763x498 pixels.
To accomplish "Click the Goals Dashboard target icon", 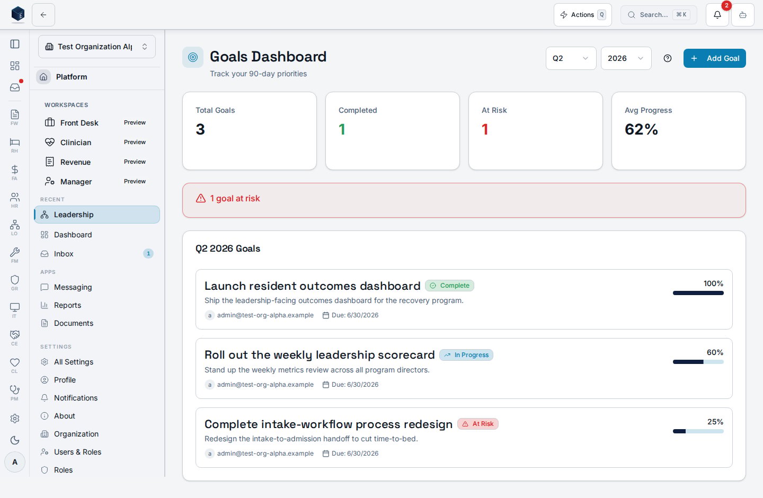I will [x=193, y=57].
